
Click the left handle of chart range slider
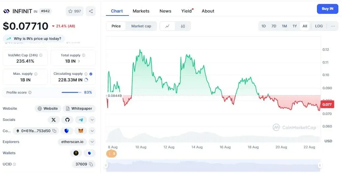pos(106,165)
